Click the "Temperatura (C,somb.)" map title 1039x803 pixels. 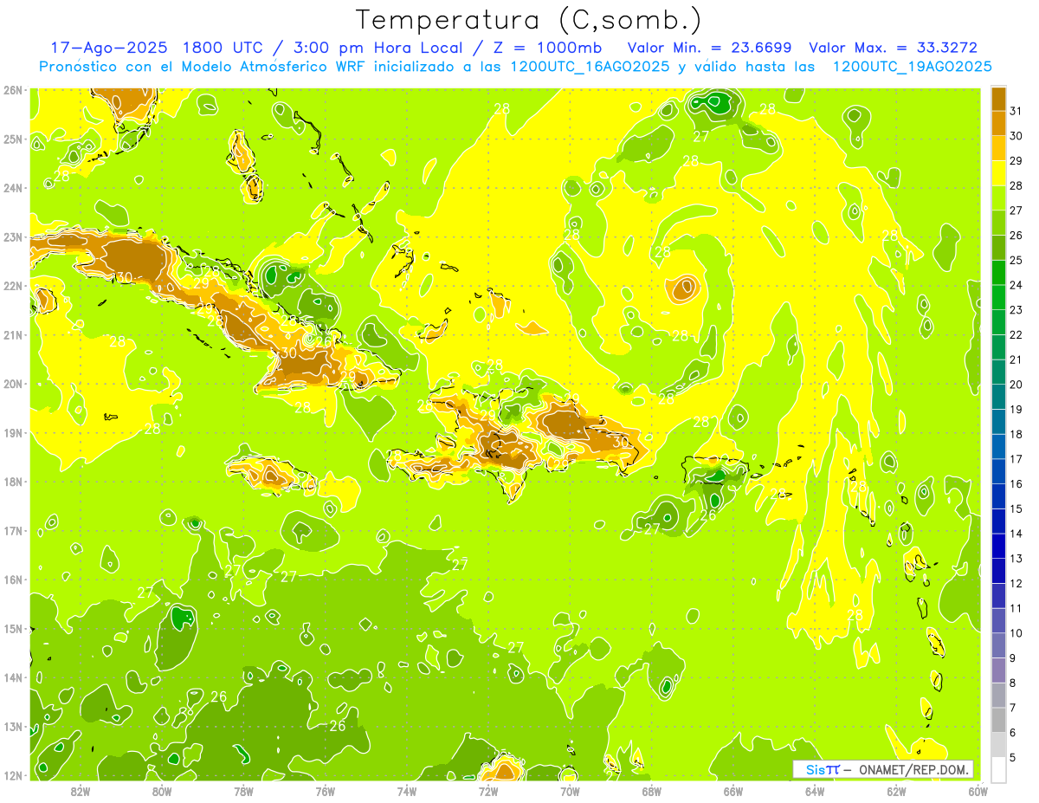[528, 20]
